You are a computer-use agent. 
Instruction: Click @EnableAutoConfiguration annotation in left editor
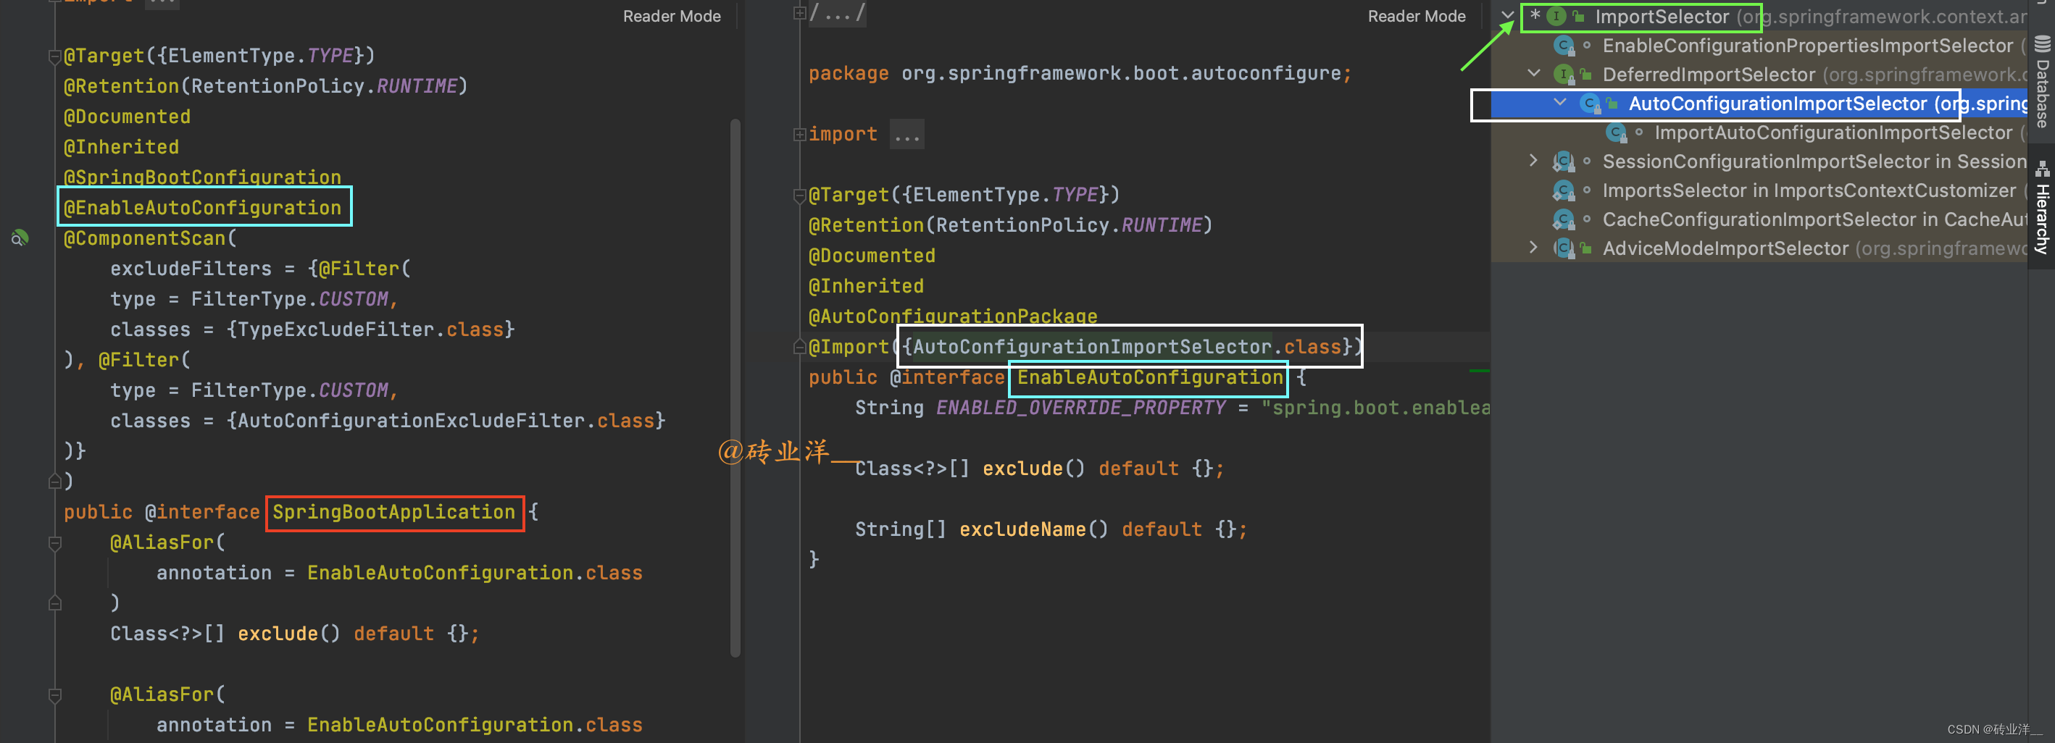203,207
